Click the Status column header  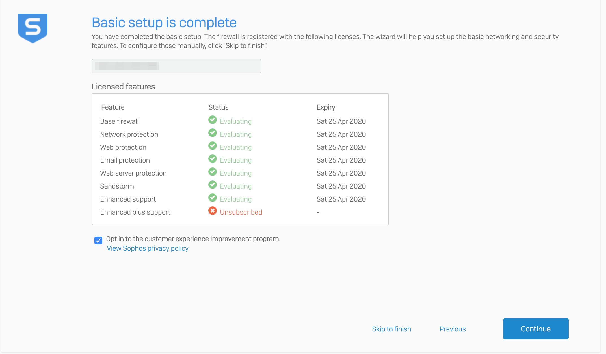point(218,107)
